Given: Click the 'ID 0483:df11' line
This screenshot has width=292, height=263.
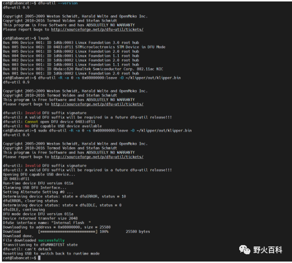Looking at the screenshot, I should (x=16, y=179).
